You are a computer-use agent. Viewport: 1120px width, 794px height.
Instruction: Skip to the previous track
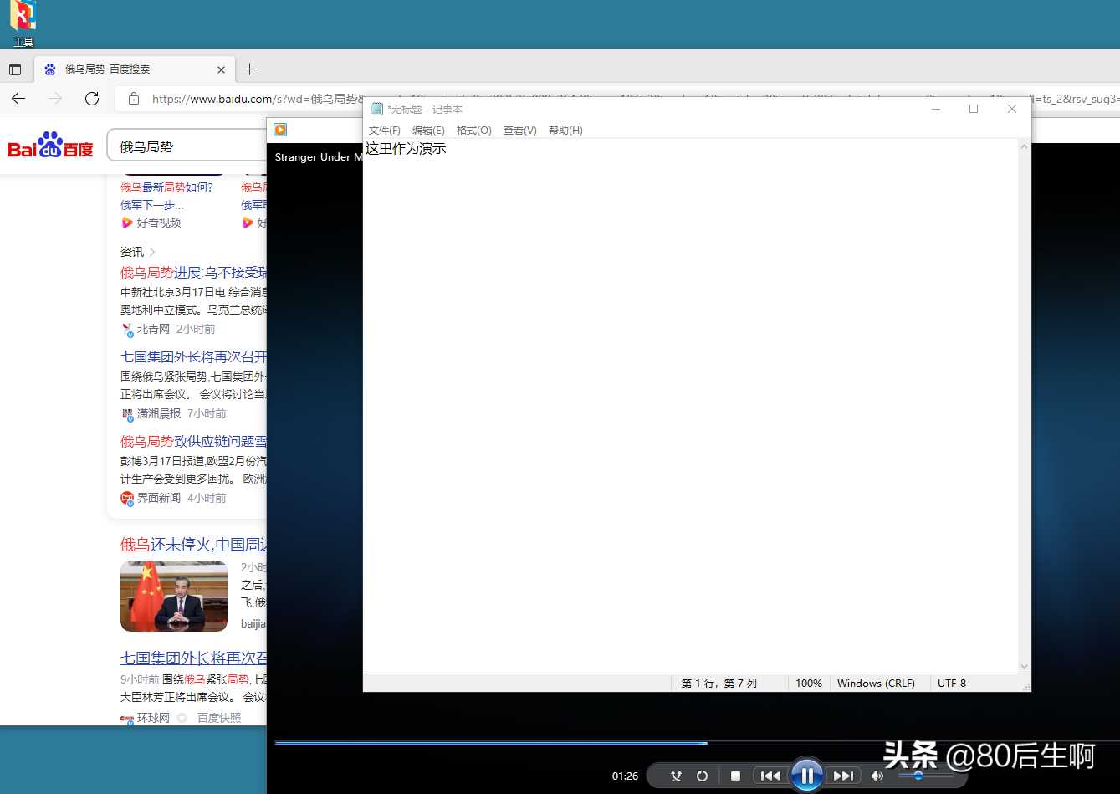770,776
